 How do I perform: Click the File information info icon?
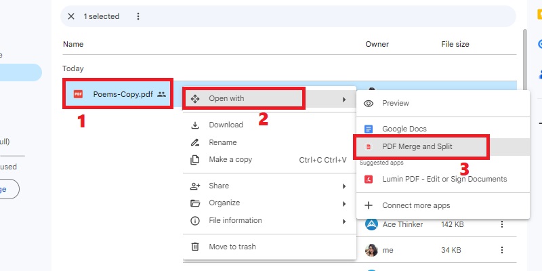[195, 221]
